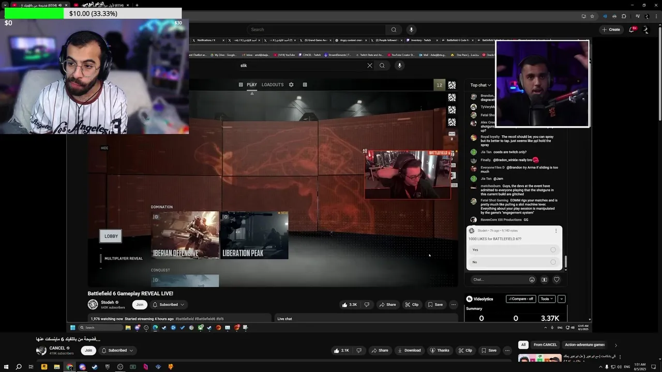Click emoji icon in Stodeh chat box
This screenshot has width=662, height=372.
click(532, 280)
